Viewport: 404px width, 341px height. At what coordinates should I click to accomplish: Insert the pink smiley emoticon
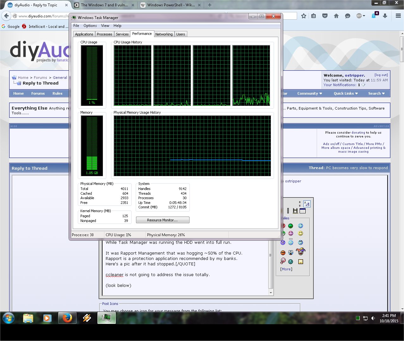291,233
